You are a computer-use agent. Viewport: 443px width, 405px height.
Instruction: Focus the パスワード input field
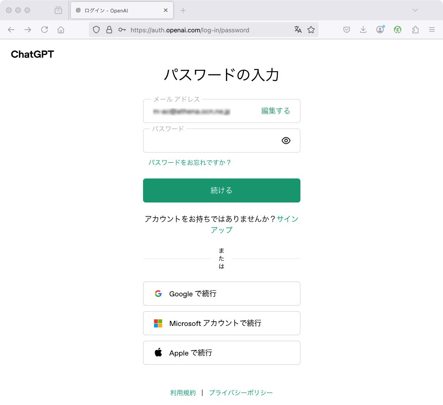(211, 141)
